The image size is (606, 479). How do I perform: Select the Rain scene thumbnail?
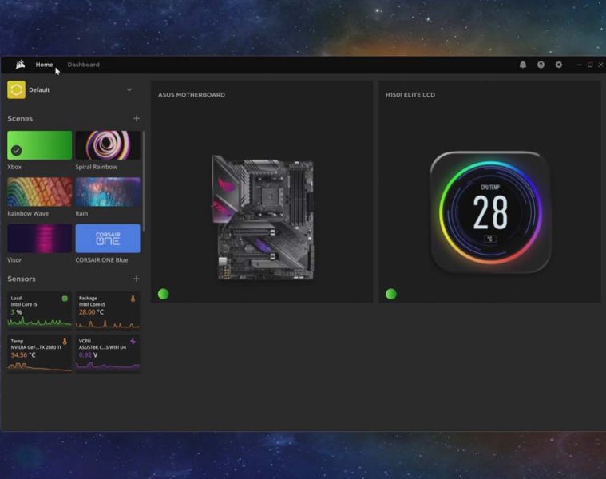[x=108, y=192]
